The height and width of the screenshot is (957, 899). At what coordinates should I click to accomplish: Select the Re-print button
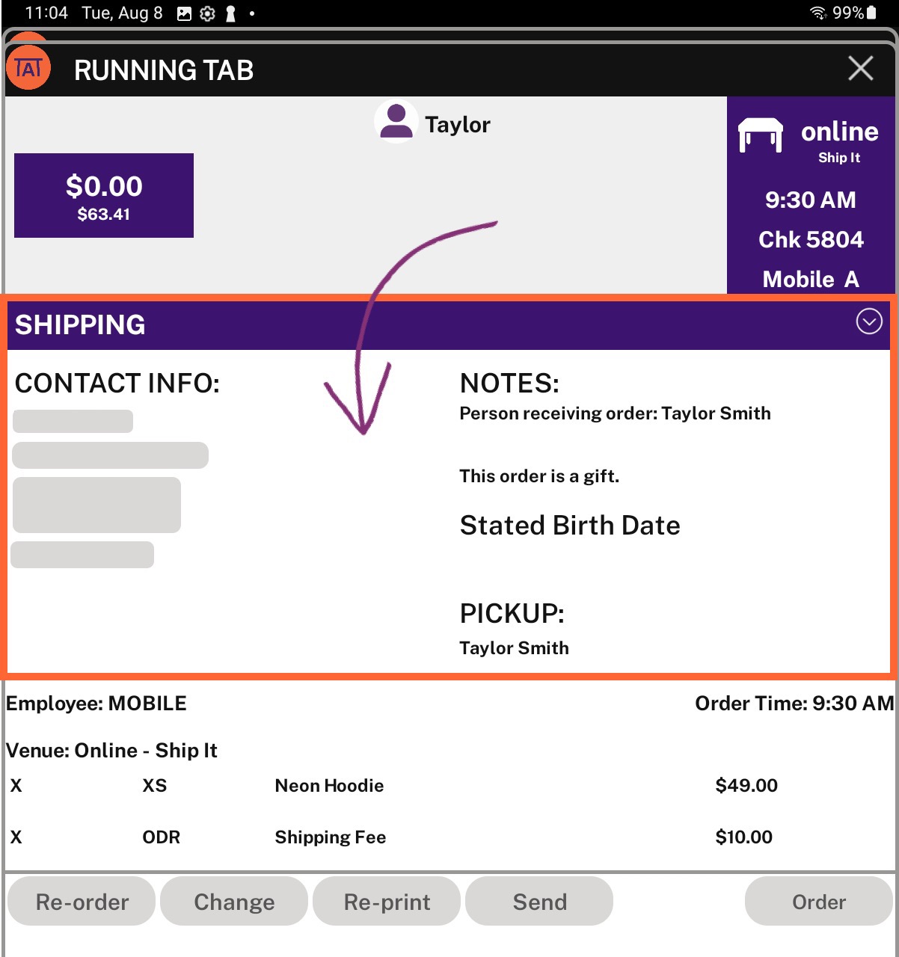tap(387, 902)
